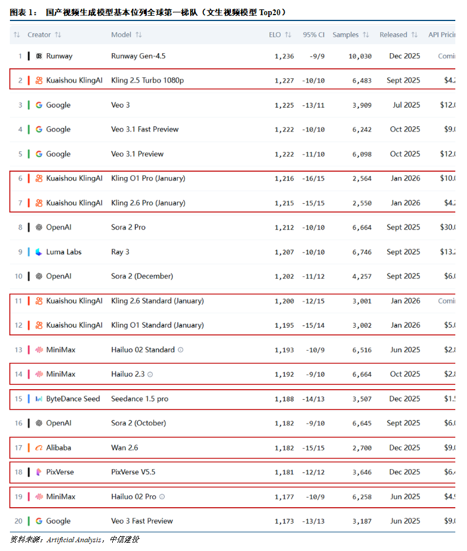The height and width of the screenshot is (551, 467).
Task: Click the Runway logo icon
Action: (39, 56)
